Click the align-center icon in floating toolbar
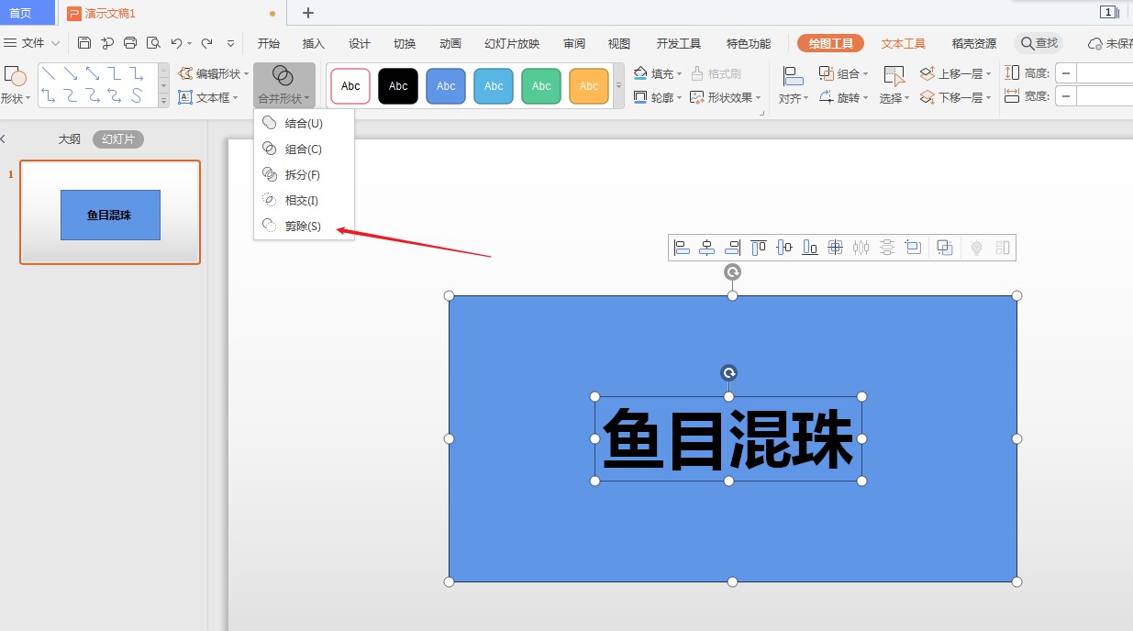 [x=705, y=247]
